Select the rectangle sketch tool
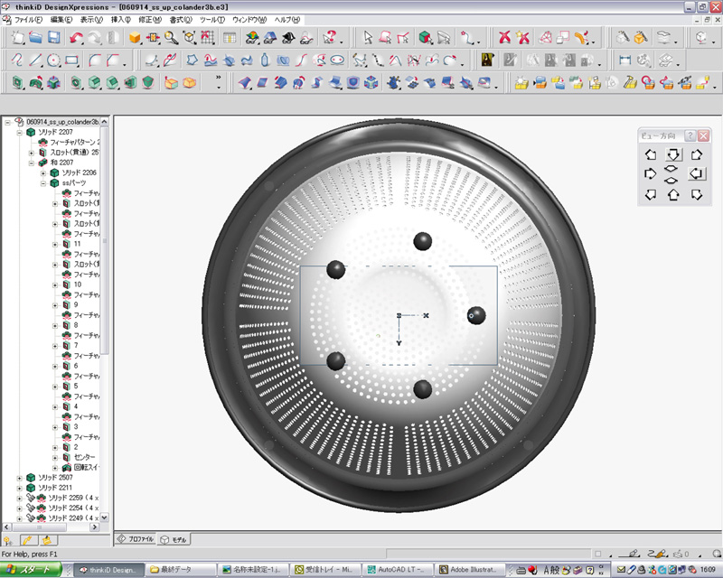The image size is (723, 578). pyautogui.click(x=72, y=61)
